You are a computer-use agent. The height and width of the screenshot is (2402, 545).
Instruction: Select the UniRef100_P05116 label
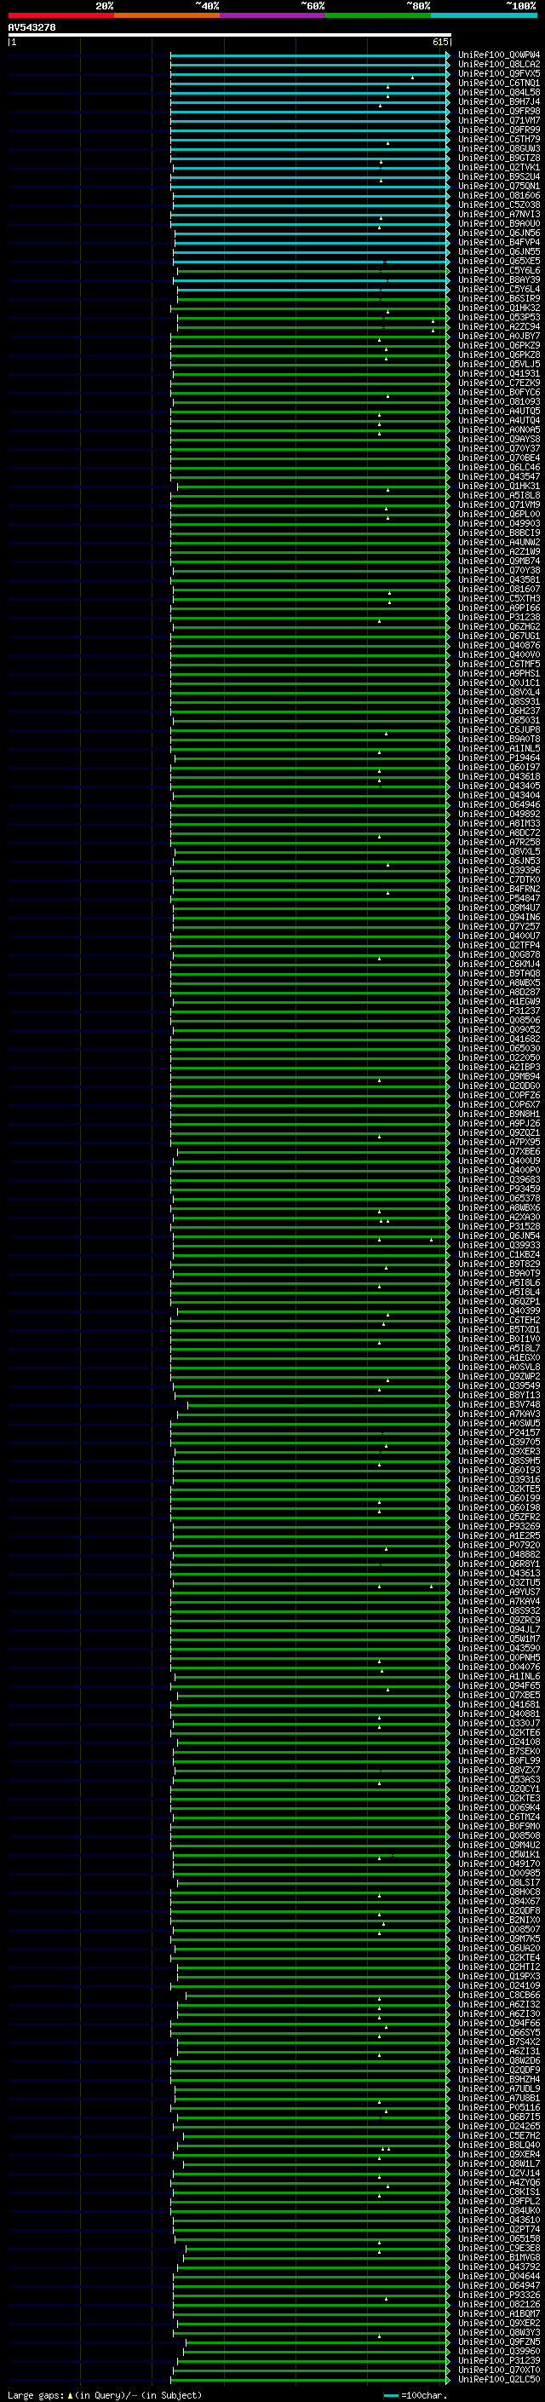499,2107
